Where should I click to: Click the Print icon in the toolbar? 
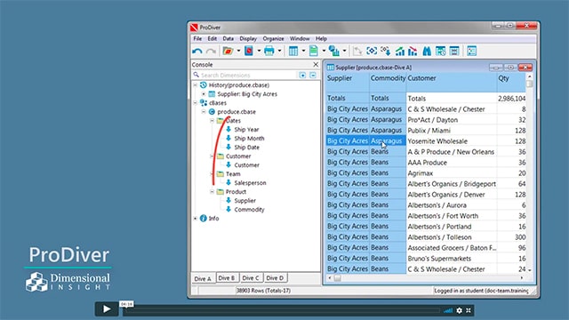(x=268, y=52)
